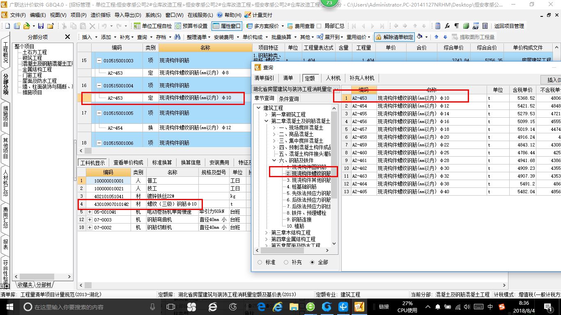This screenshot has width=561, height=315.
Task: Select the 标准 radio button
Action: 260,262
